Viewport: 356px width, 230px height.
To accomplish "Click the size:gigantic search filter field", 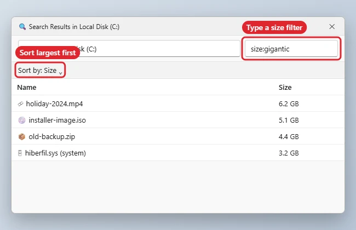I will (x=291, y=49).
